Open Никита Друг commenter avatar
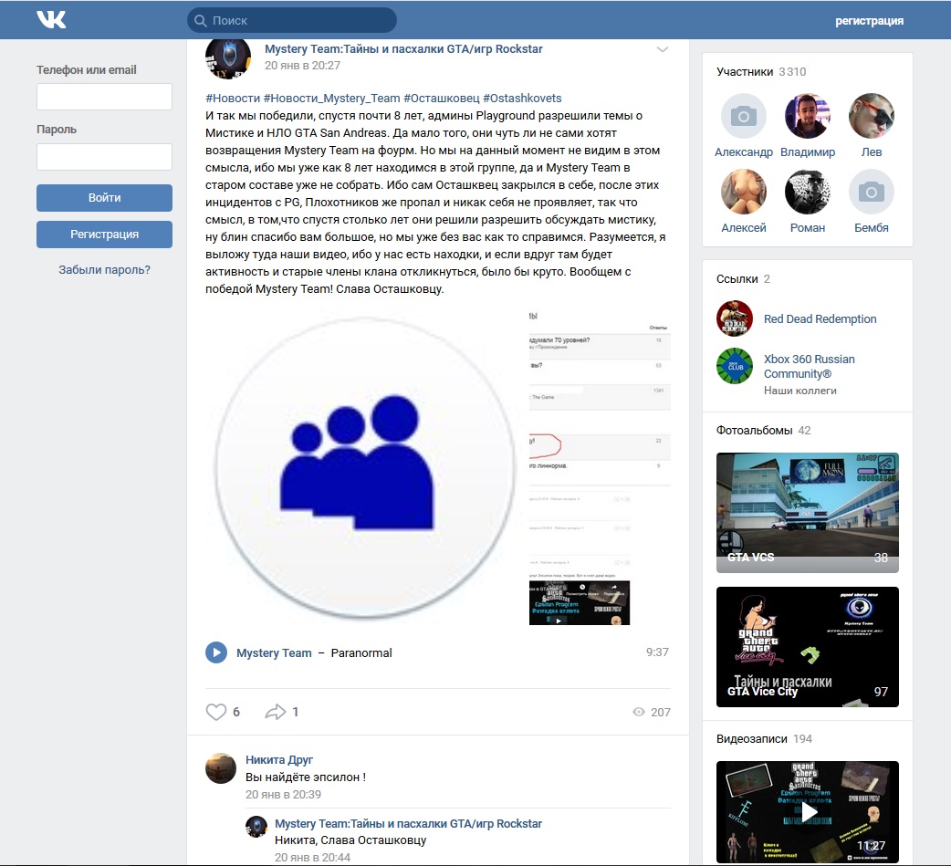The image size is (951, 866). click(221, 768)
